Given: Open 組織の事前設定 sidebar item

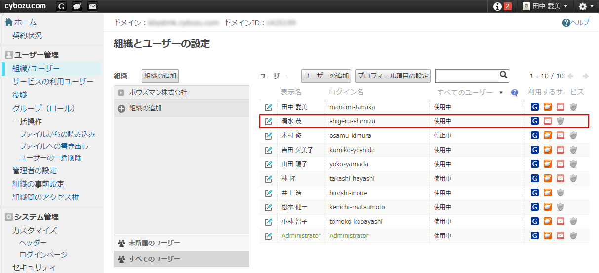Looking at the screenshot, I should pyautogui.click(x=39, y=184).
